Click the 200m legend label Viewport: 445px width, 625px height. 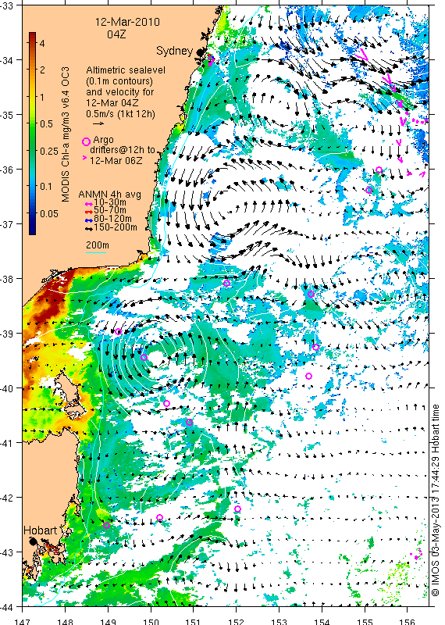[98, 245]
